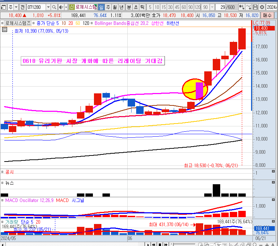Select the weekly (주) period tab
Image resolution: width=278 pixels, height=246 pixels.
coord(108,7)
